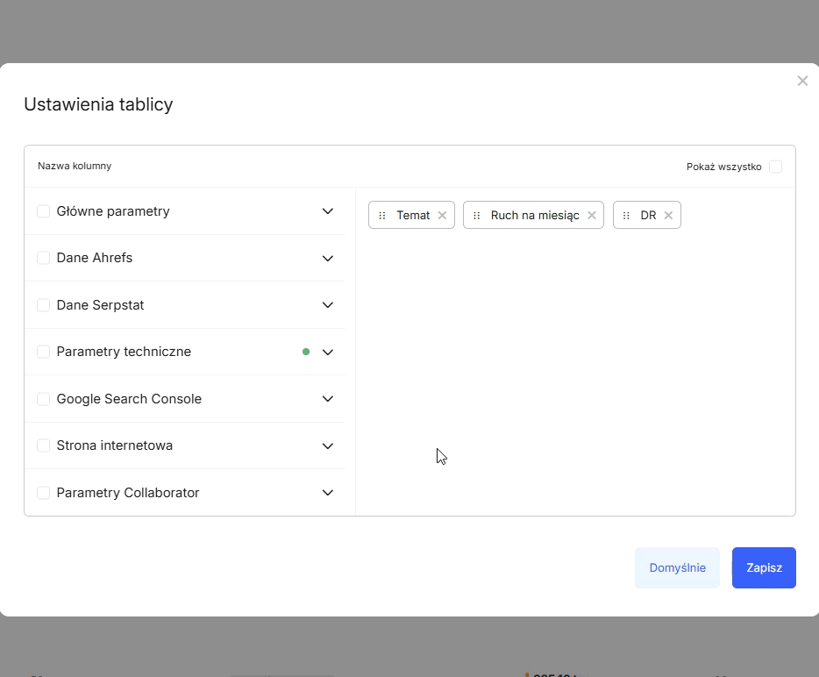Remove the "Temat" column chip
Viewport: 819px width, 677px height.
pos(443,215)
